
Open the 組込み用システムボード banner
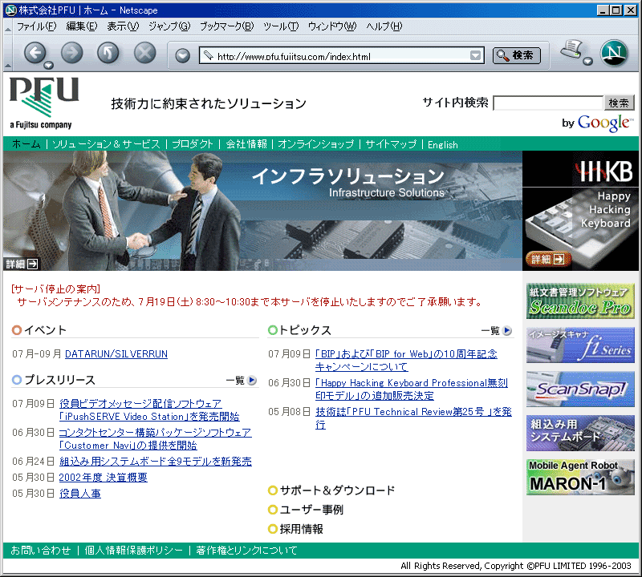[580, 433]
